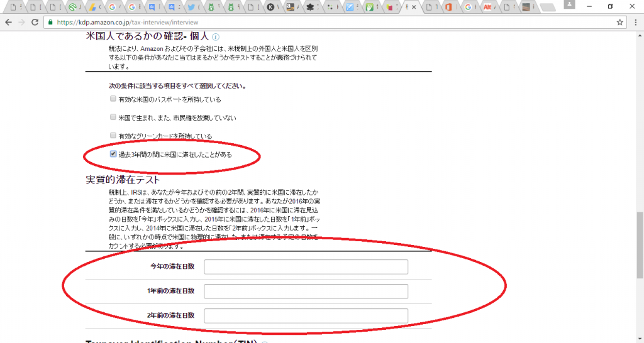Open the Chrome profile avatar button
Screen dimensions: 644x343
(x=569, y=4)
